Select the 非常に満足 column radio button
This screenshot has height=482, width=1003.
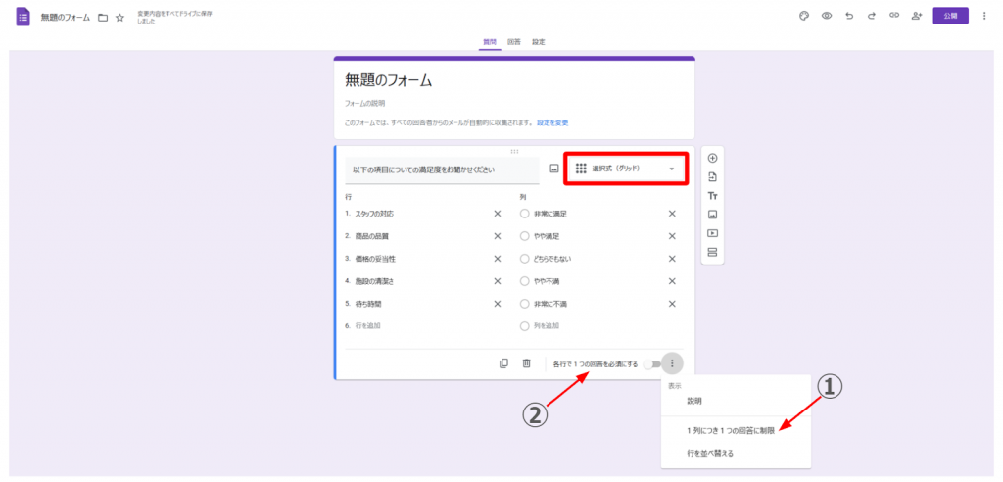pyautogui.click(x=525, y=214)
